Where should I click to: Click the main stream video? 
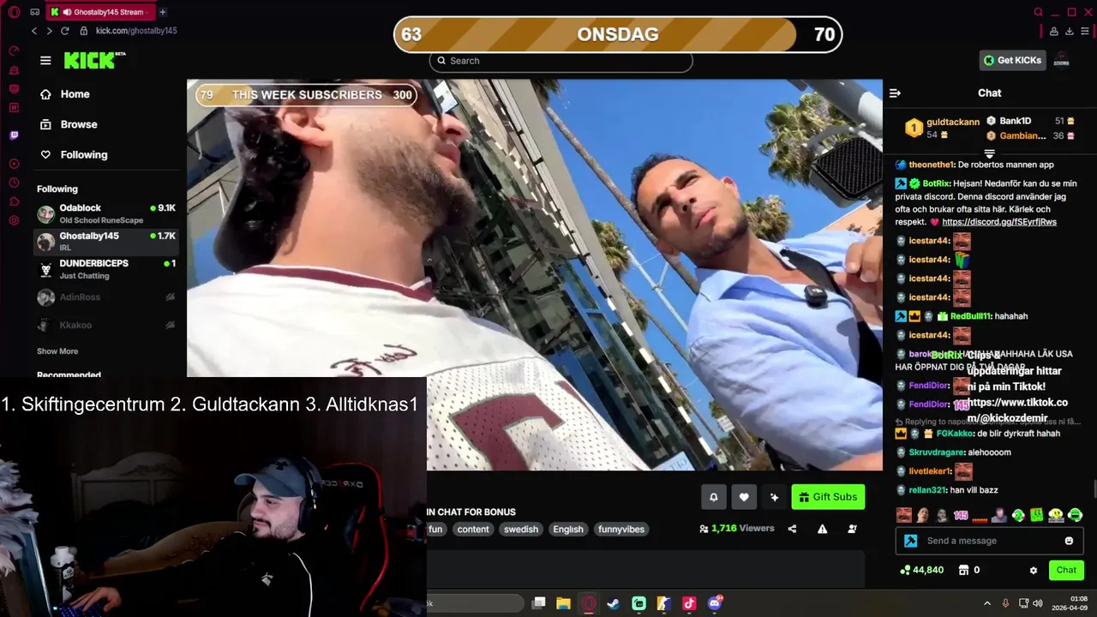(535, 274)
